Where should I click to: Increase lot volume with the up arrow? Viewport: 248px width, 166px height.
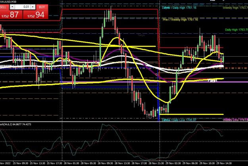pos(33,7)
